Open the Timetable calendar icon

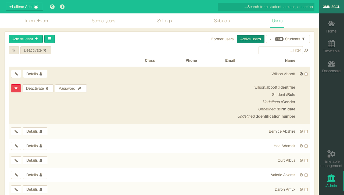331,44
